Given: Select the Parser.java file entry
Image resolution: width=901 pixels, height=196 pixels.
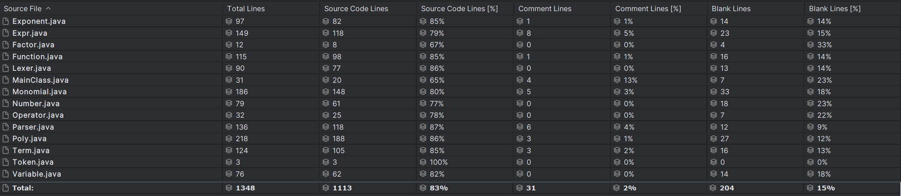Looking at the screenshot, I should pyautogui.click(x=33, y=127).
